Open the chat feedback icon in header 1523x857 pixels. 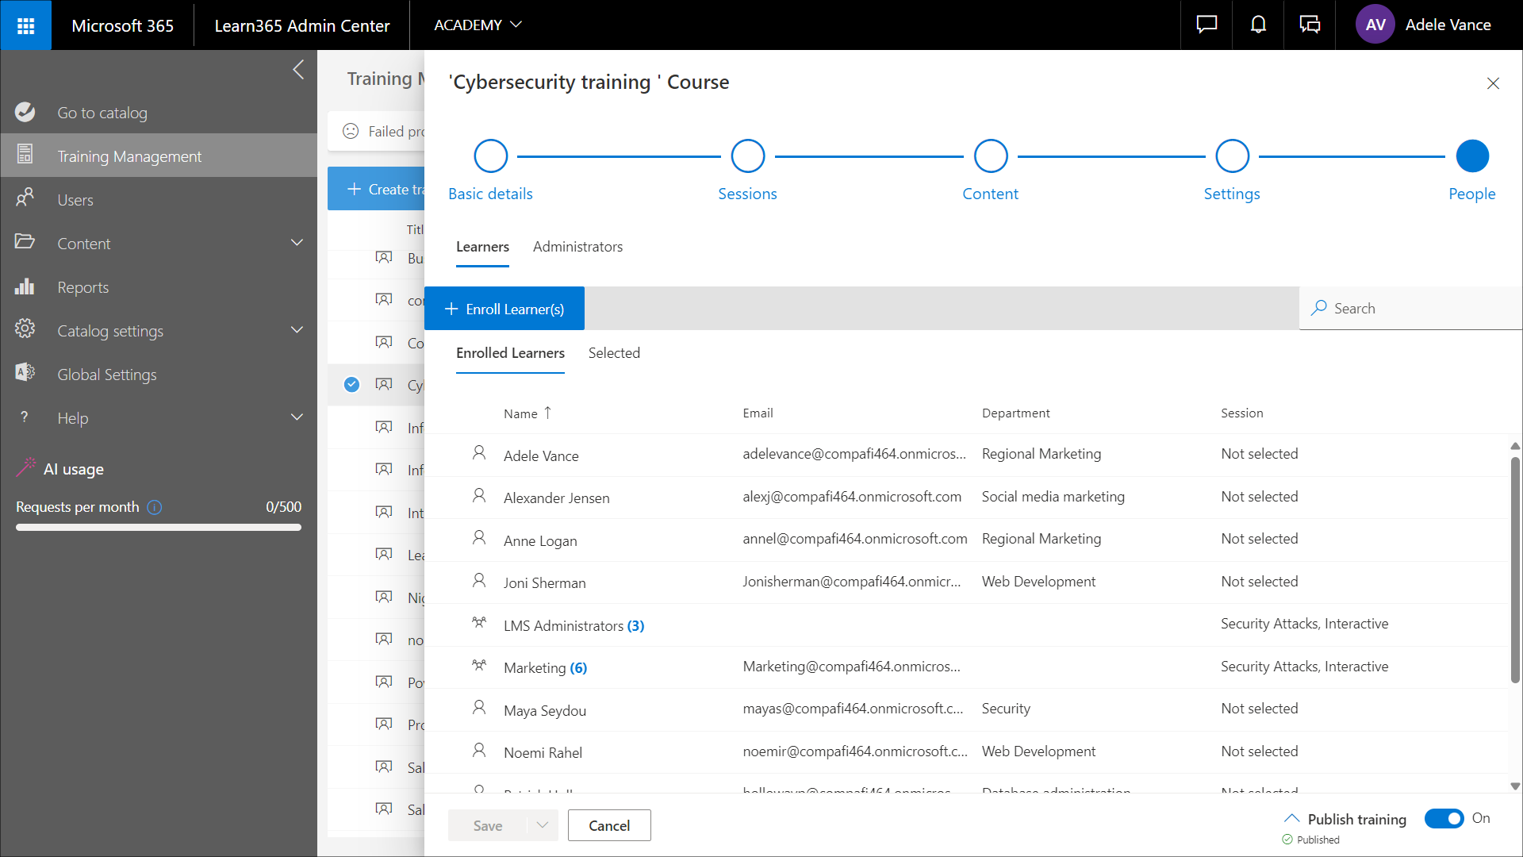pyautogui.click(x=1207, y=25)
